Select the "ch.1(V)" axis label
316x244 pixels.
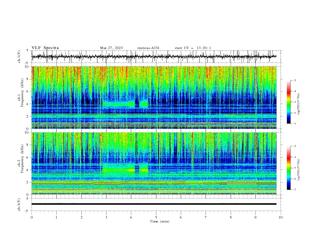pyautogui.click(x=19, y=57)
